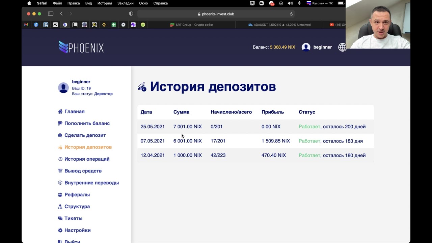The height and width of the screenshot is (243, 432).
Task: Click the cash icon beside Вывод средств
Action: click(x=60, y=171)
